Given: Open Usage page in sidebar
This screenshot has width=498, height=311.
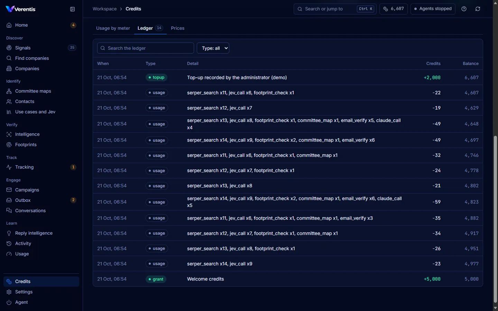Looking at the screenshot, I should pyautogui.click(x=41, y=254).
